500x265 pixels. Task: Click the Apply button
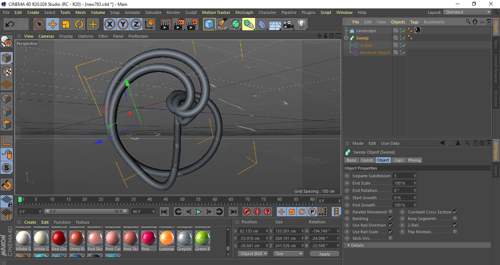click(x=325, y=254)
